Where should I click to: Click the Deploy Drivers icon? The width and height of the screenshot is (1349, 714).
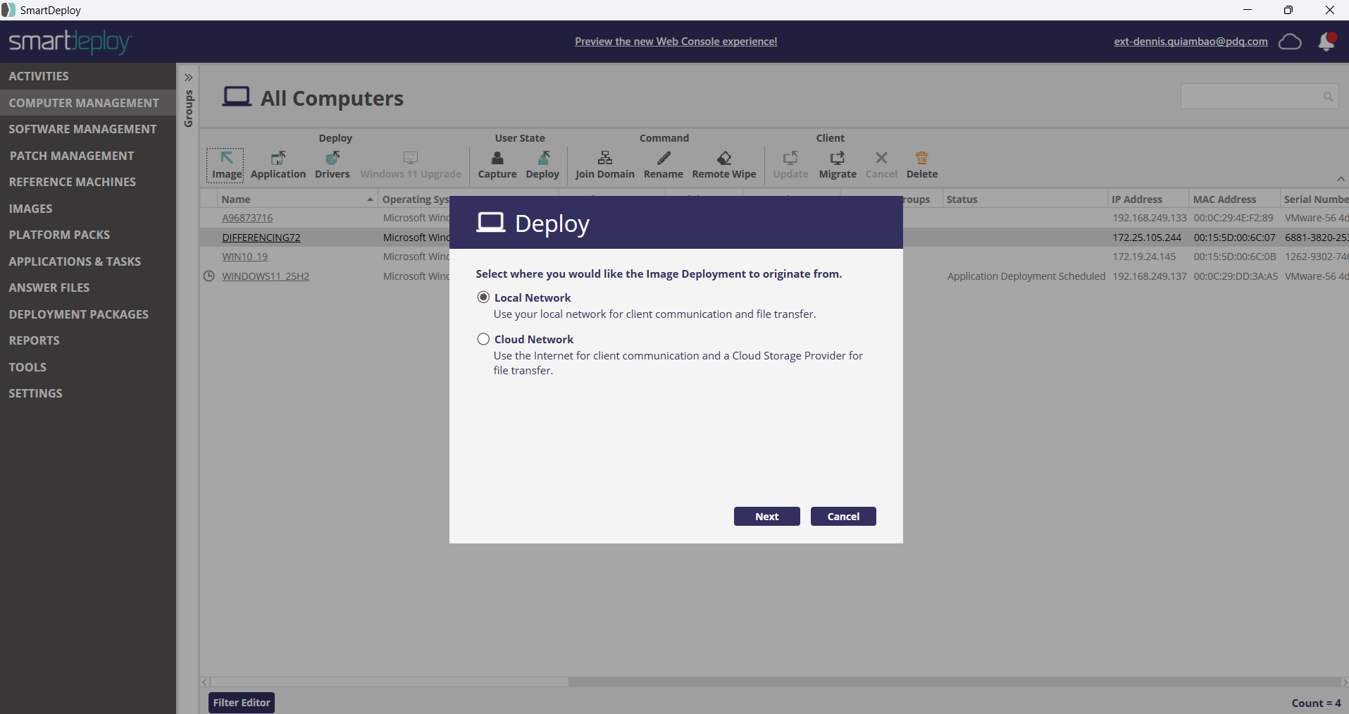[x=332, y=159]
